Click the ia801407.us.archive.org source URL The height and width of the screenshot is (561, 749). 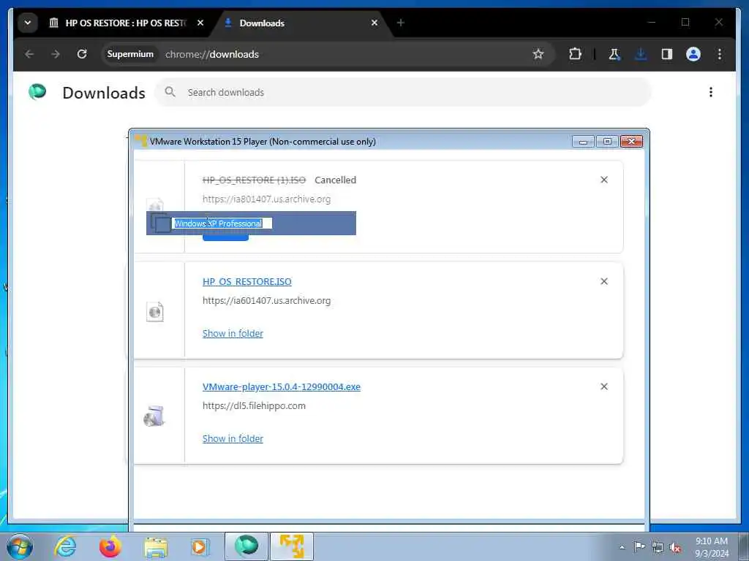266,199
